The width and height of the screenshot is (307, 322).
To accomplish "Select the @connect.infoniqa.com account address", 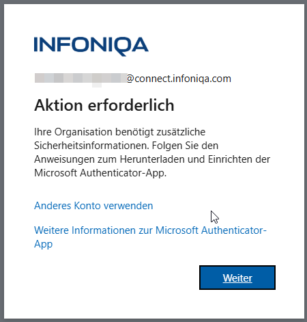I will click(179, 79).
